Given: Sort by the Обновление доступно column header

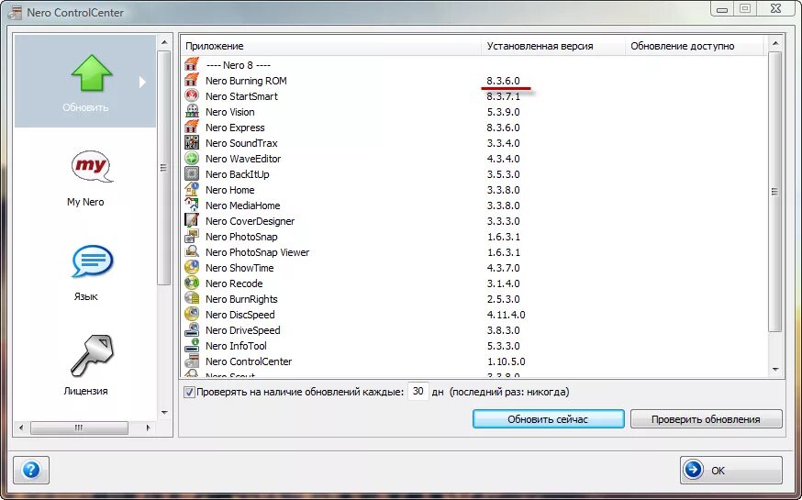Looking at the screenshot, I should 694,46.
